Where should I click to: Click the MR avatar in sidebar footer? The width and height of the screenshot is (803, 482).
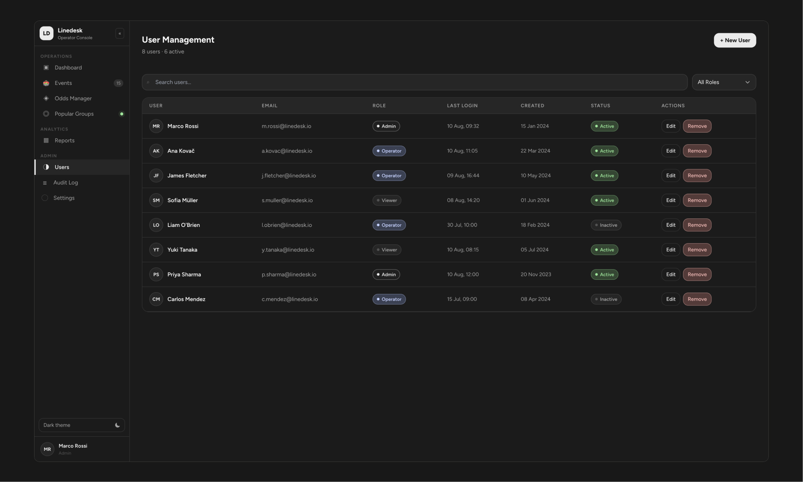(47, 449)
